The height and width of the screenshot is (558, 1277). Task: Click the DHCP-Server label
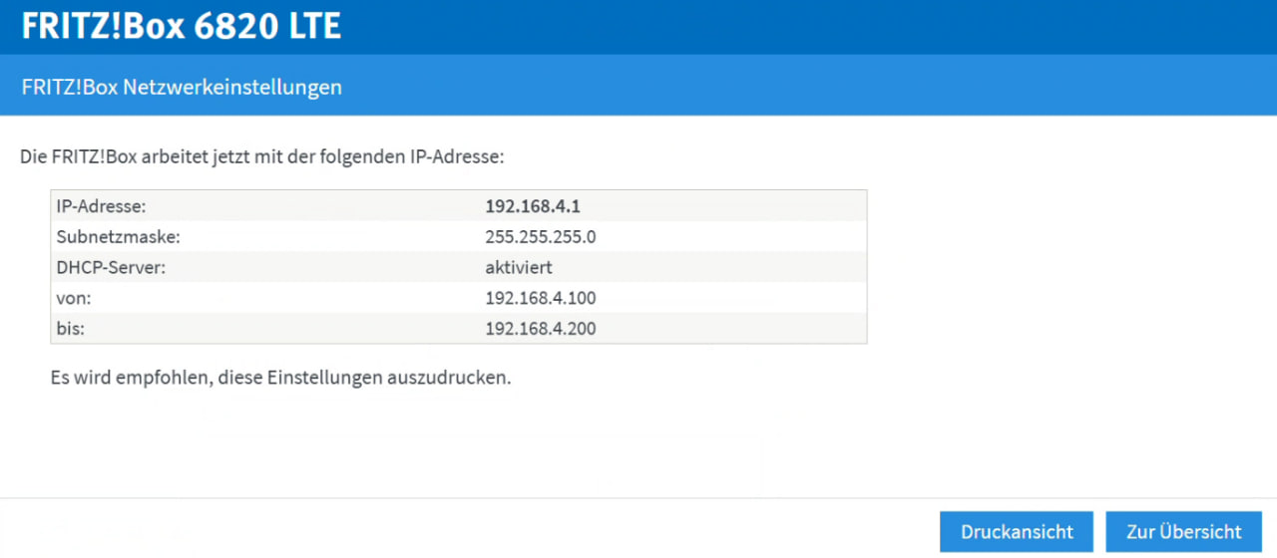[x=108, y=267]
